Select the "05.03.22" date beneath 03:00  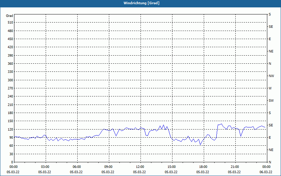[45, 172]
